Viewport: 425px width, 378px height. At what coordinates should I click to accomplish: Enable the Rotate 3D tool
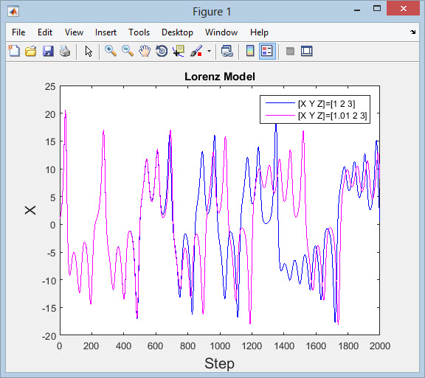[x=162, y=51]
